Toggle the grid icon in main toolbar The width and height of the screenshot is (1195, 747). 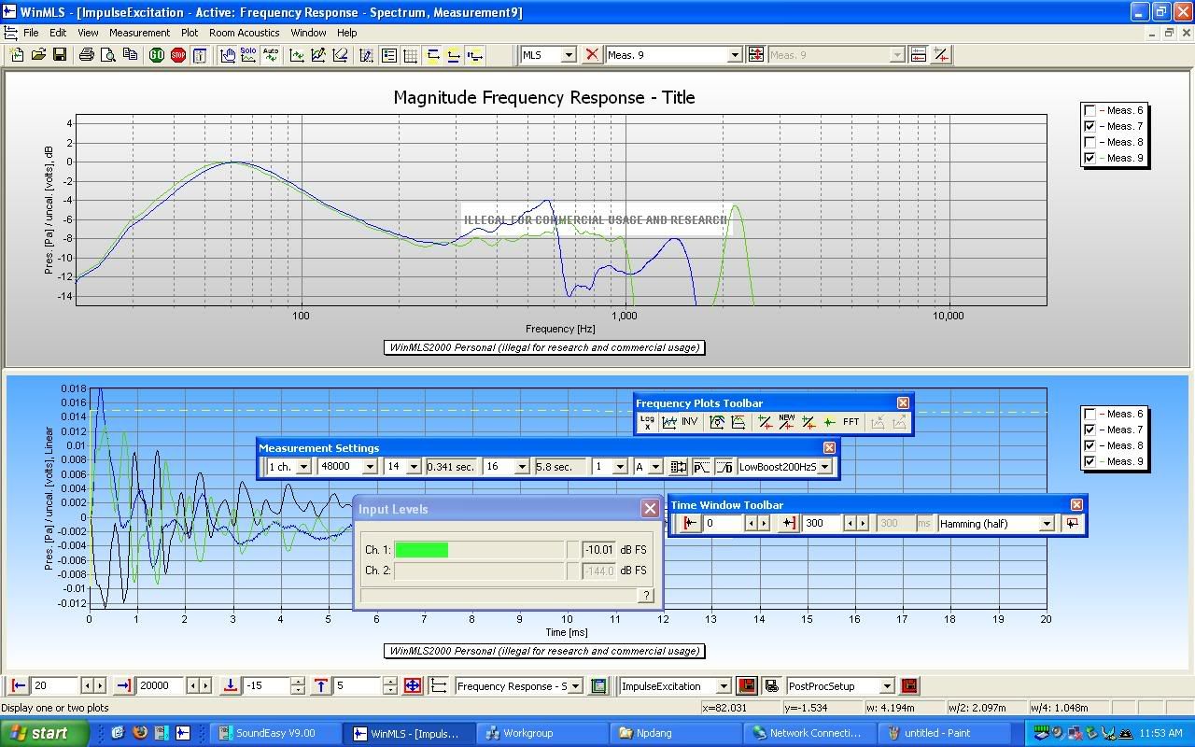410,55
